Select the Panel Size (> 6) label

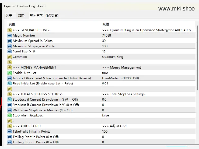tap(24, 52)
